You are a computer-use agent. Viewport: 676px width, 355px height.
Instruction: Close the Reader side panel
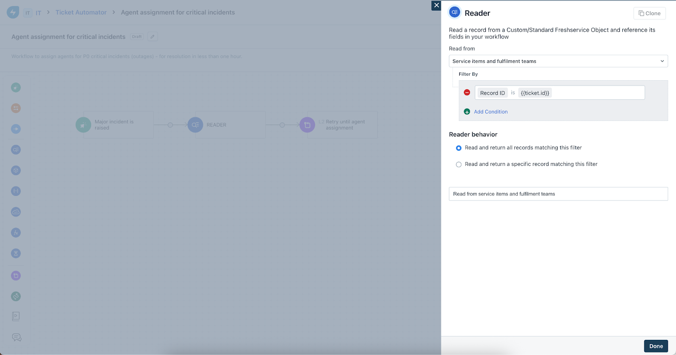pos(436,5)
